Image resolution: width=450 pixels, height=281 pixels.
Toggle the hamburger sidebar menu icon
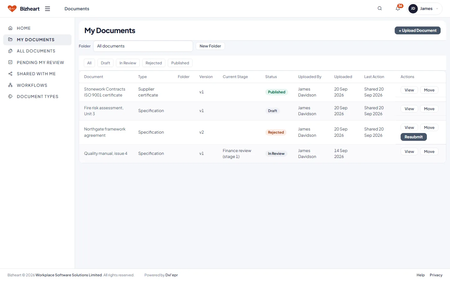47,9
